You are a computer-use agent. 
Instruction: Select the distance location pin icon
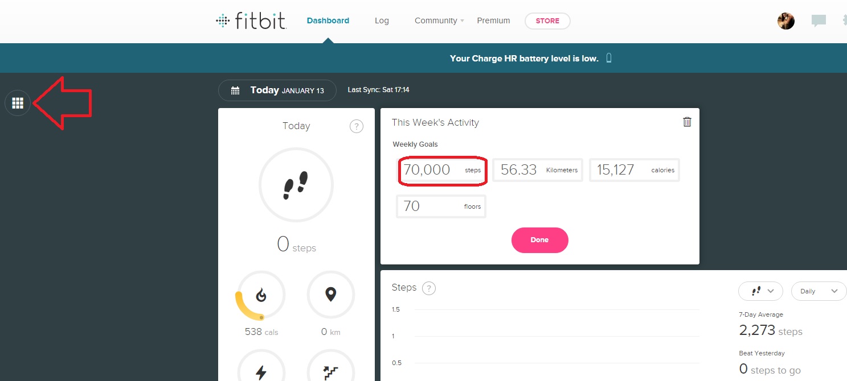point(330,295)
